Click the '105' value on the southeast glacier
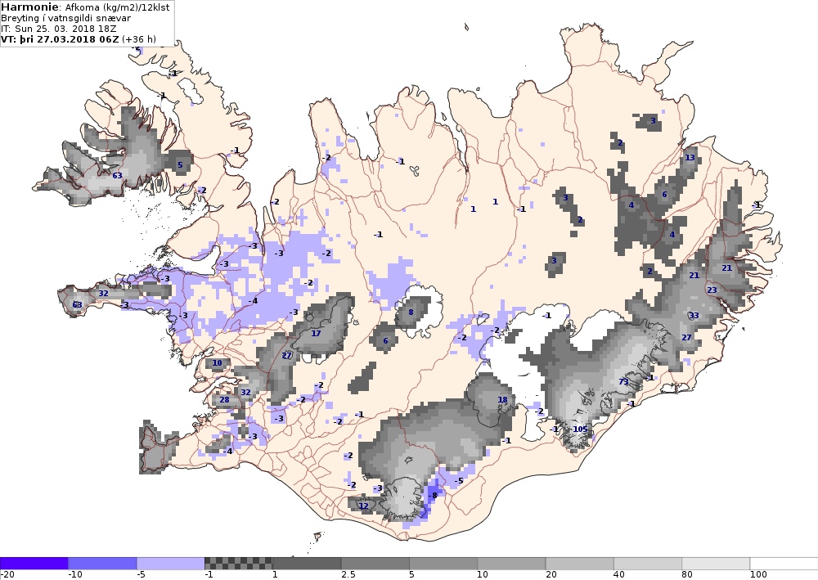Image resolution: width=818 pixels, height=580 pixels. coord(580,429)
